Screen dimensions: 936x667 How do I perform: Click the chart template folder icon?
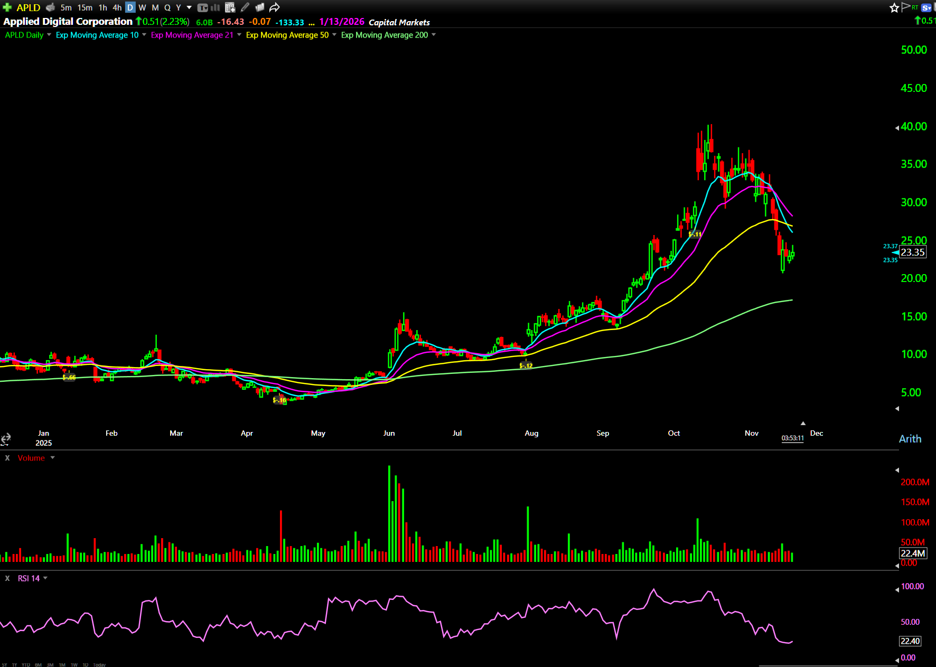click(x=259, y=7)
